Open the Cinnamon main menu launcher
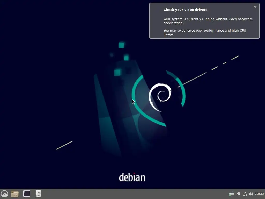The image size is (265, 199). (5, 194)
